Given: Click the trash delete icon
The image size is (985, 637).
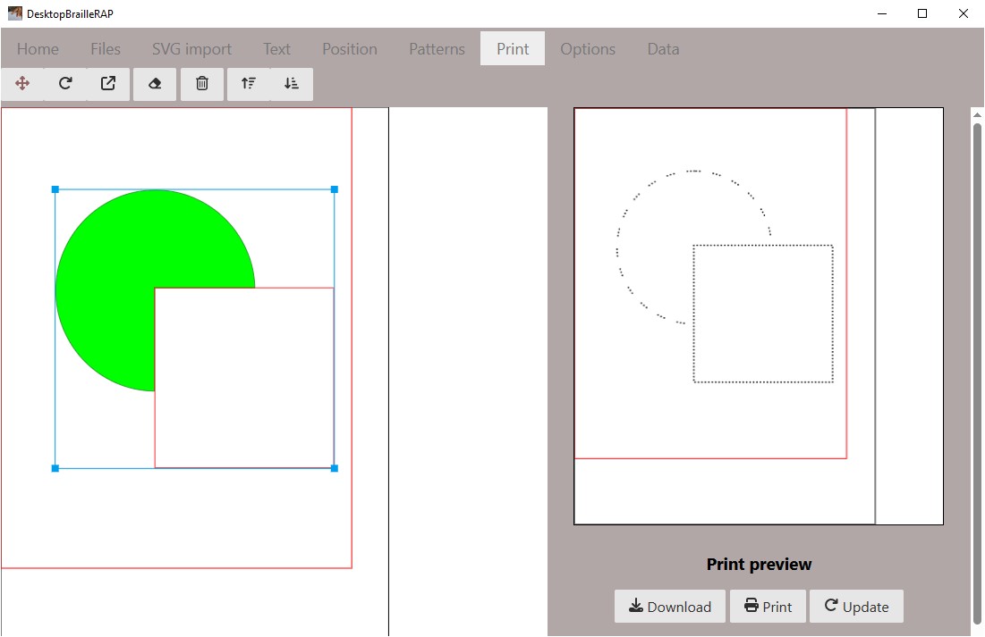Looking at the screenshot, I should pos(201,83).
